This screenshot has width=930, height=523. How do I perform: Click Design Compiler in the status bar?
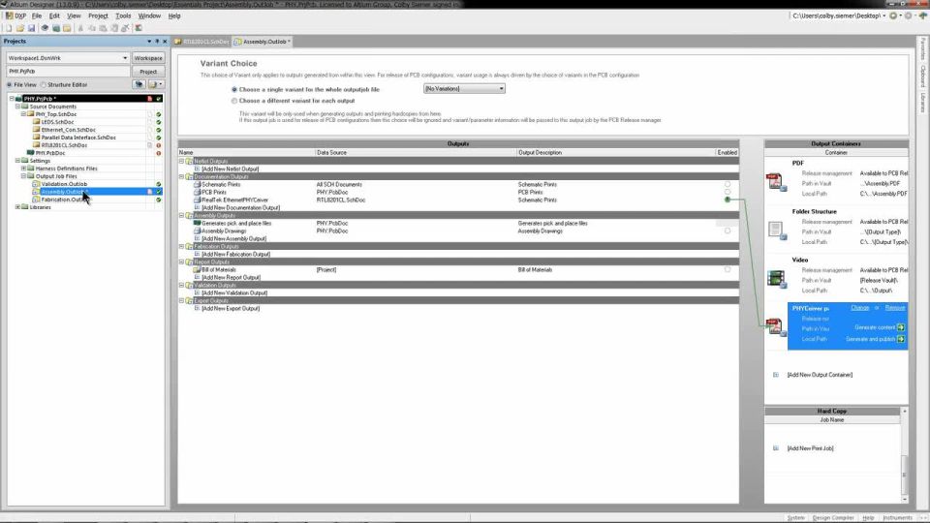(833, 517)
